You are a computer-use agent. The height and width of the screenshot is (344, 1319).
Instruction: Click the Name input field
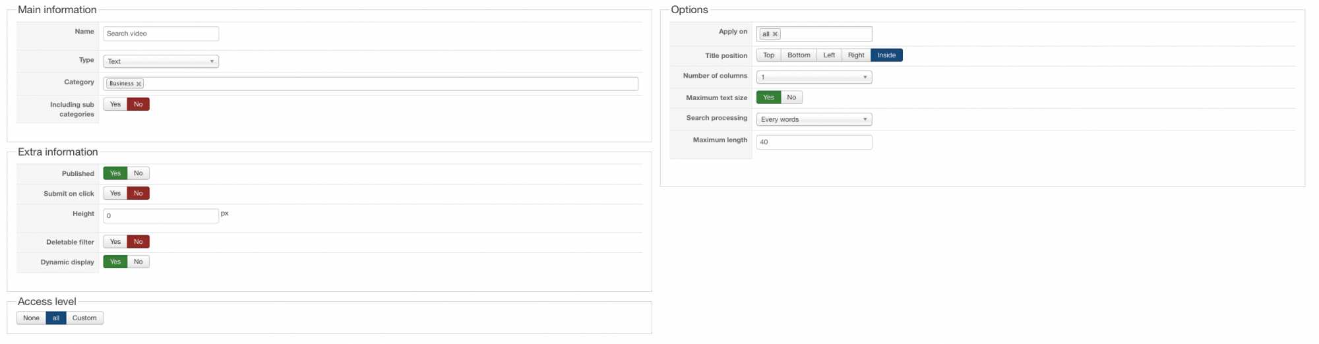click(x=161, y=34)
